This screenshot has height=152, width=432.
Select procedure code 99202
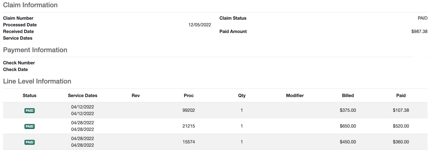(x=189, y=110)
